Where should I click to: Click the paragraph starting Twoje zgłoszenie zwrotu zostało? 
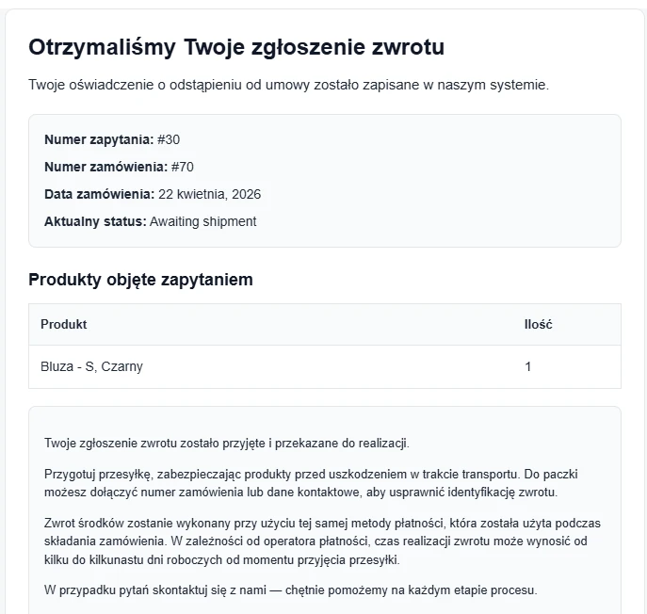point(227,444)
